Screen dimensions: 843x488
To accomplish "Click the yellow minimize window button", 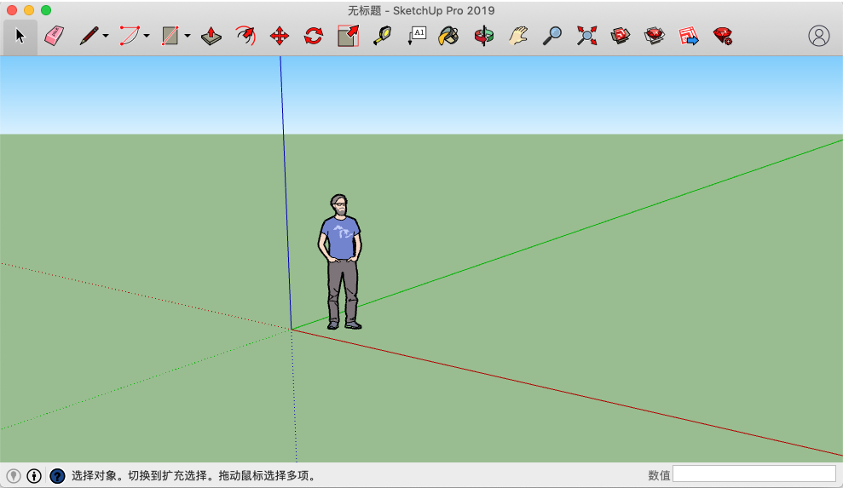I will 29,10.
